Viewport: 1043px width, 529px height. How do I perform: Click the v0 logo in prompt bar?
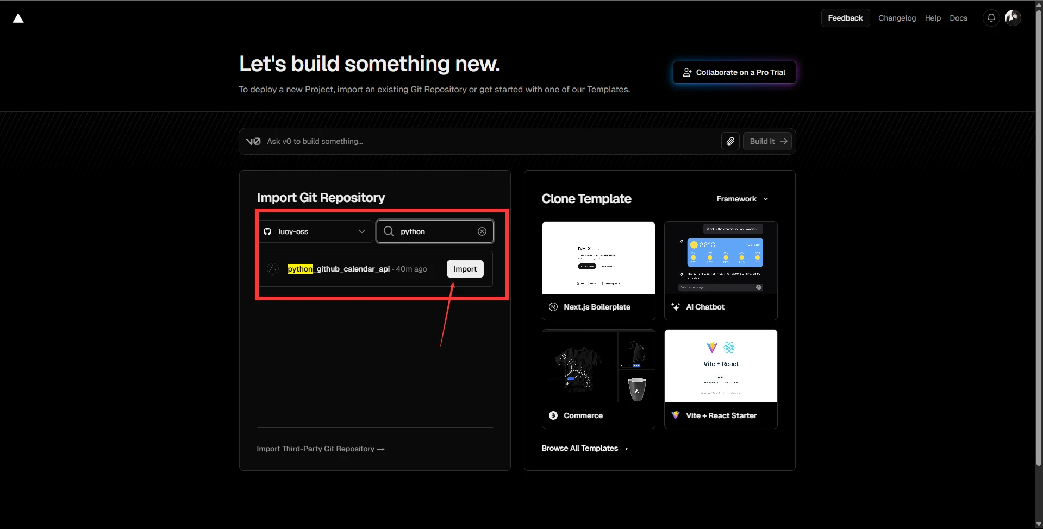click(x=253, y=141)
